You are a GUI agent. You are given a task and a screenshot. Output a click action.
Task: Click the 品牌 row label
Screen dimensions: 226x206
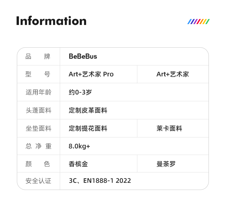coord(38,57)
